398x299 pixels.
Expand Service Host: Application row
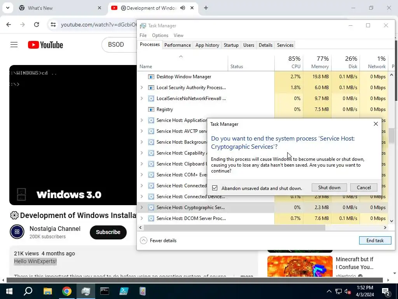pyautogui.click(x=141, y=120)
